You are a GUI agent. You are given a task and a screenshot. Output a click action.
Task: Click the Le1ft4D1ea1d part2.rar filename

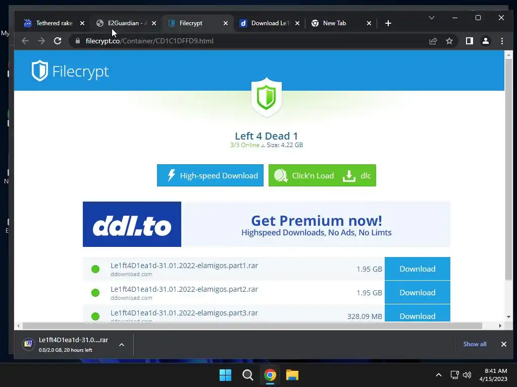(x=184, y=289)
